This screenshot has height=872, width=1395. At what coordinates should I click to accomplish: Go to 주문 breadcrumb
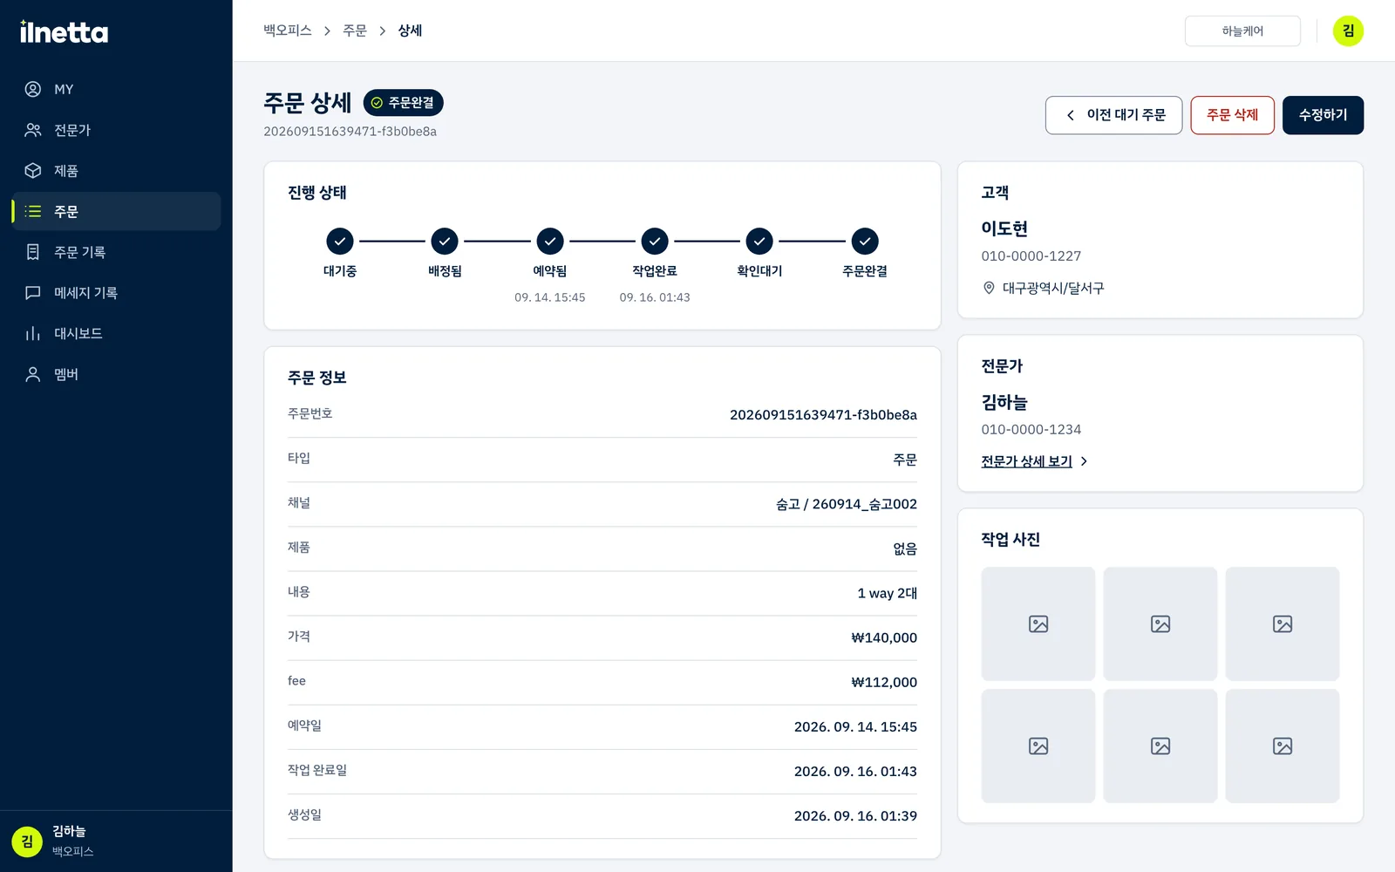tap(355, 31)
